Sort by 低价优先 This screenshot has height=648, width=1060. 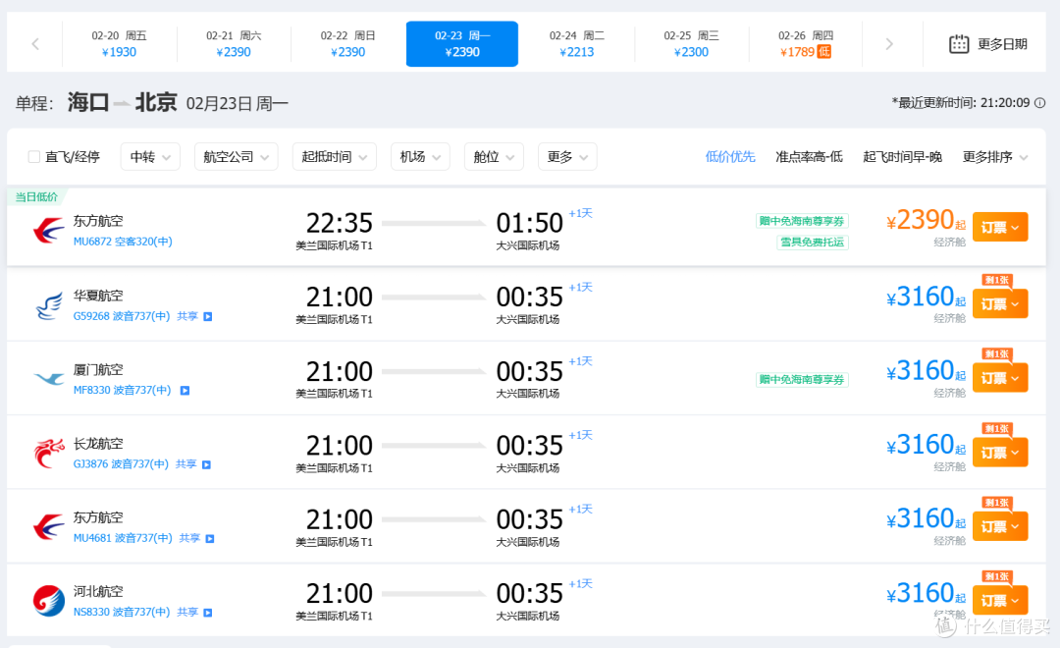[x=730, y=157]
